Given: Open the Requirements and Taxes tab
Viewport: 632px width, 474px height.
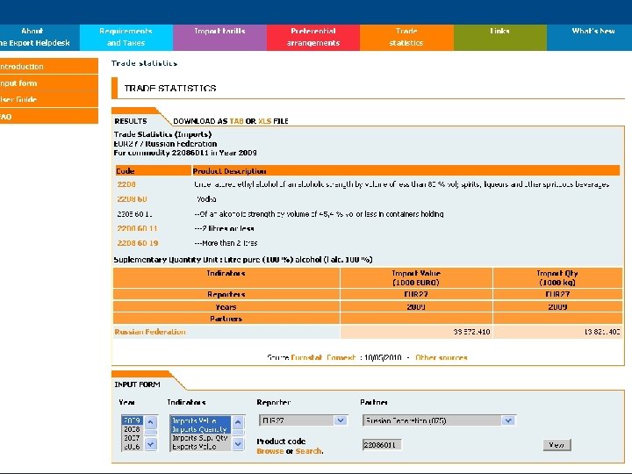Looking at the screenshot, I should pyautogui.click(x=126, y=37).
